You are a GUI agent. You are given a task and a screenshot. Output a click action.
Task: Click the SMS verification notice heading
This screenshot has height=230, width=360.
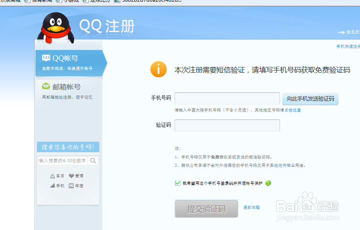[x=262, y=70]
